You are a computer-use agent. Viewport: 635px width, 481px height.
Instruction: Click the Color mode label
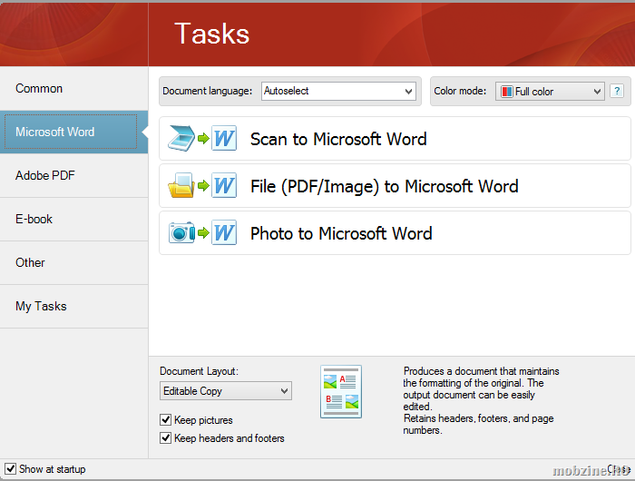[460, 91]
